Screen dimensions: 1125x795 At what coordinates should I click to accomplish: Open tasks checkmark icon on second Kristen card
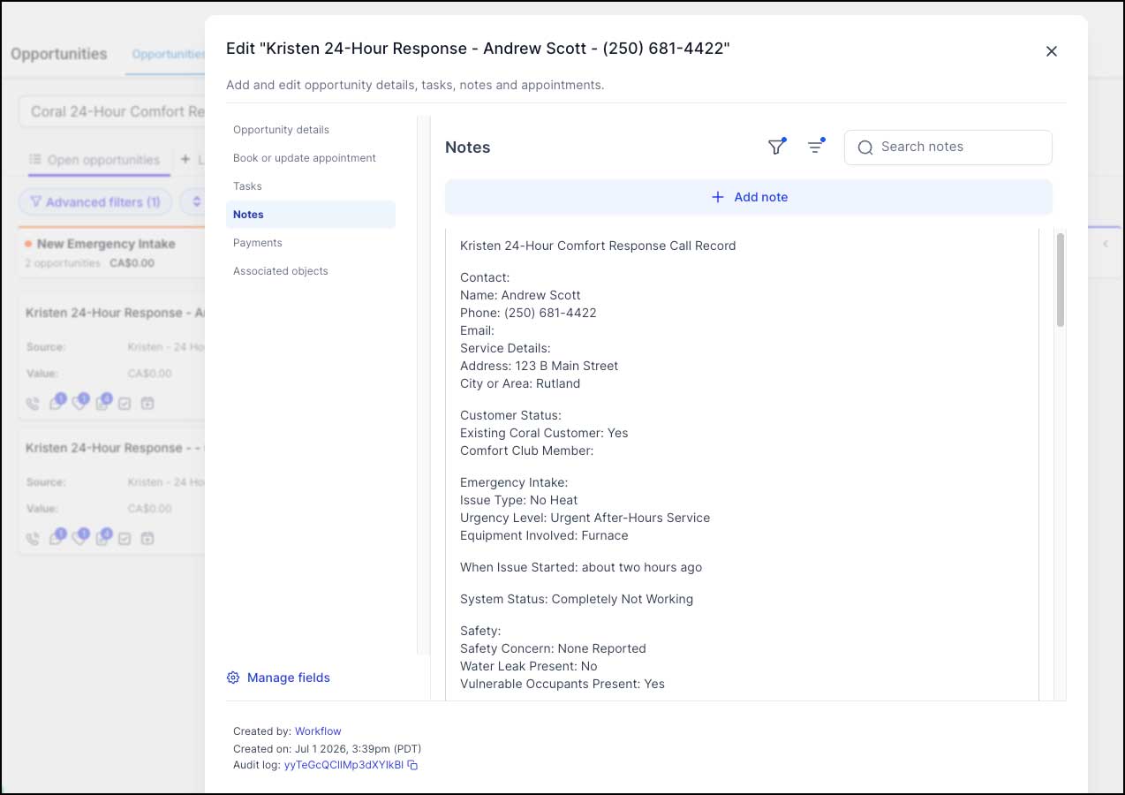pyautogui.click(x=125, y=539)
